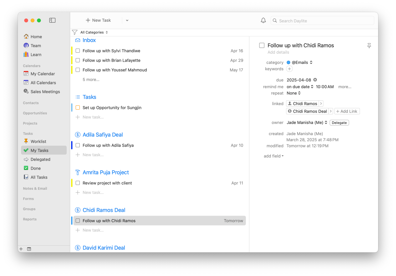The height and width of the screenshot is (276, 396).
Task: Add a keyword with the plus icon
Action: pyautogui.click(x=289, y=69)
